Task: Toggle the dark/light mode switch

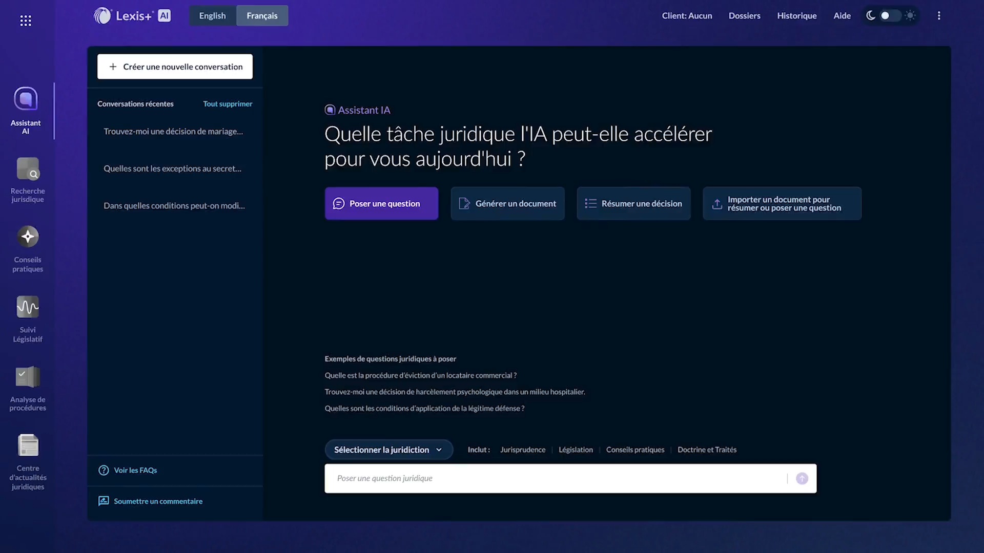Action: [x=890, y=16]
